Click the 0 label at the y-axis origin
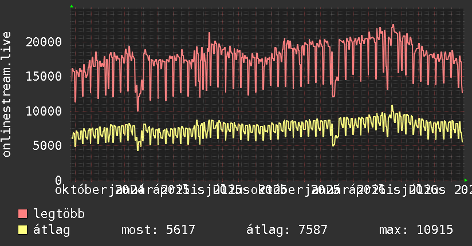This screenshot has width=472, height=246. [58, 180]
